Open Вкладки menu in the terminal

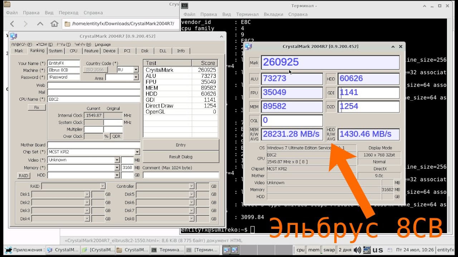click(273, 14)
